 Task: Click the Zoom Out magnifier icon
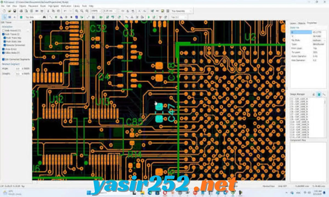(82, 11)
